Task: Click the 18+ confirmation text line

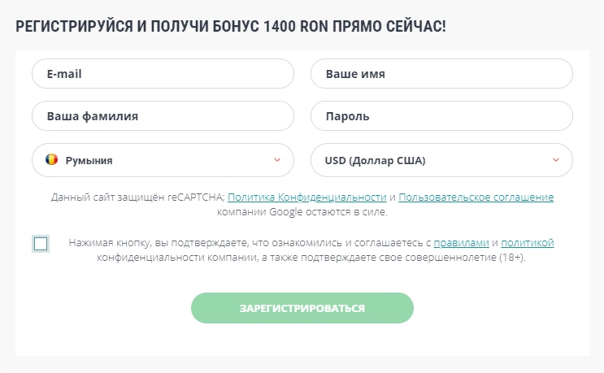Action: coord(311,257)
